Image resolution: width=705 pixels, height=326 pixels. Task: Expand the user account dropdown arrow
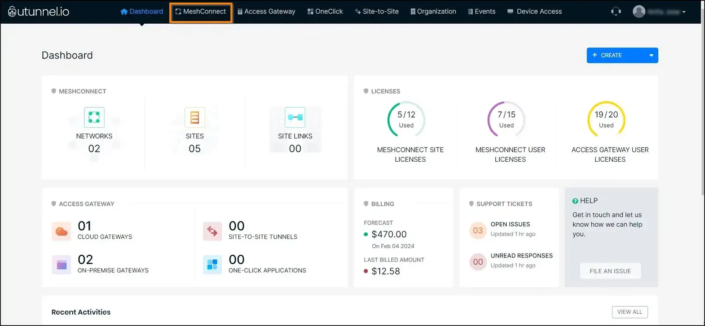click(684, 12)
